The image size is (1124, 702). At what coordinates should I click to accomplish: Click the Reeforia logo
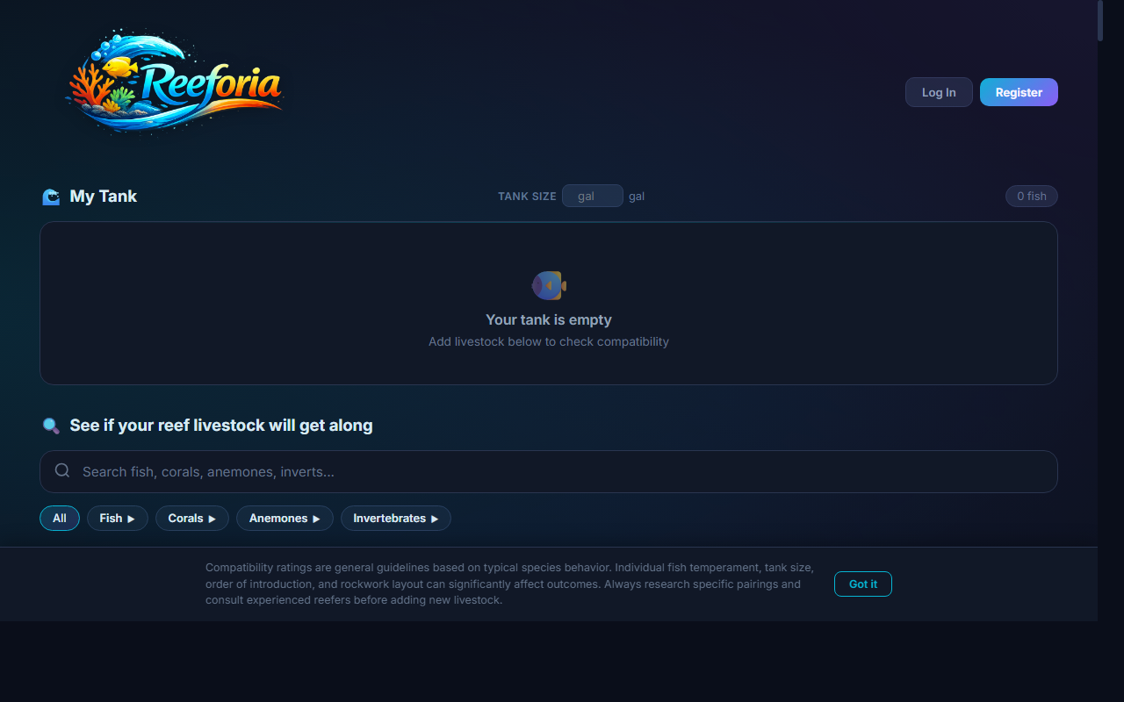(175, 84)
